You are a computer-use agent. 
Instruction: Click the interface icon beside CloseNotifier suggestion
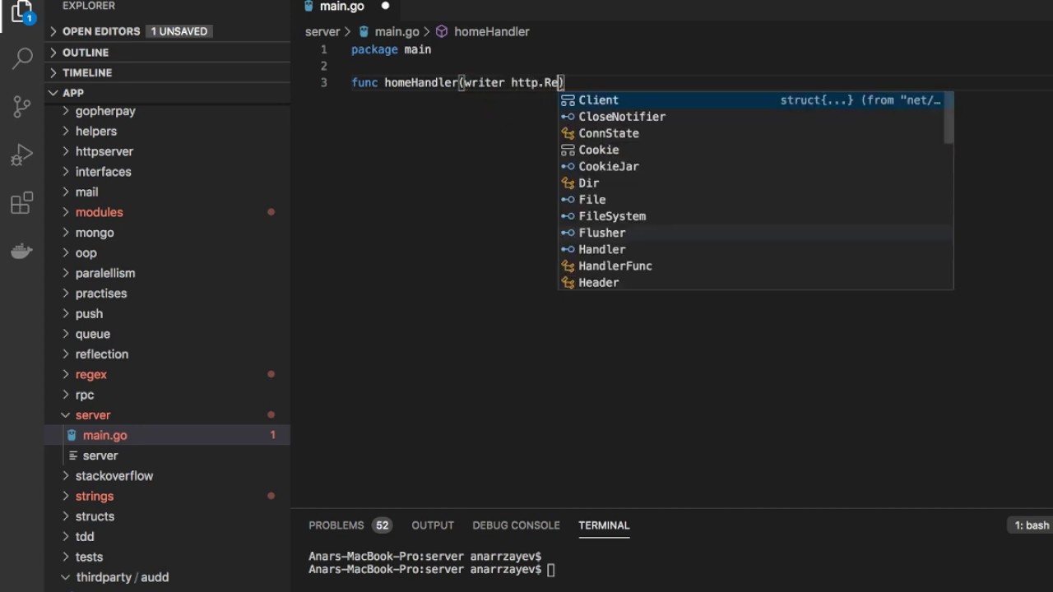pos(568,117)
